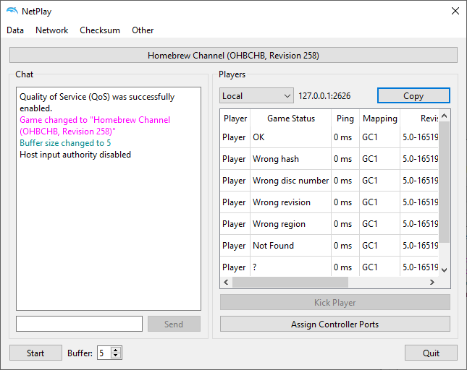This screenshot has width=467, height=370.
Task: Sort by Game Status column header
Action: pos(291,119)
